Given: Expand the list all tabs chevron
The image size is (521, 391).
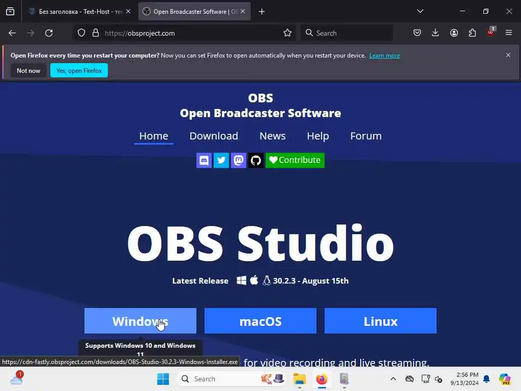Looking at the screenshot, I should click(420, 11).
